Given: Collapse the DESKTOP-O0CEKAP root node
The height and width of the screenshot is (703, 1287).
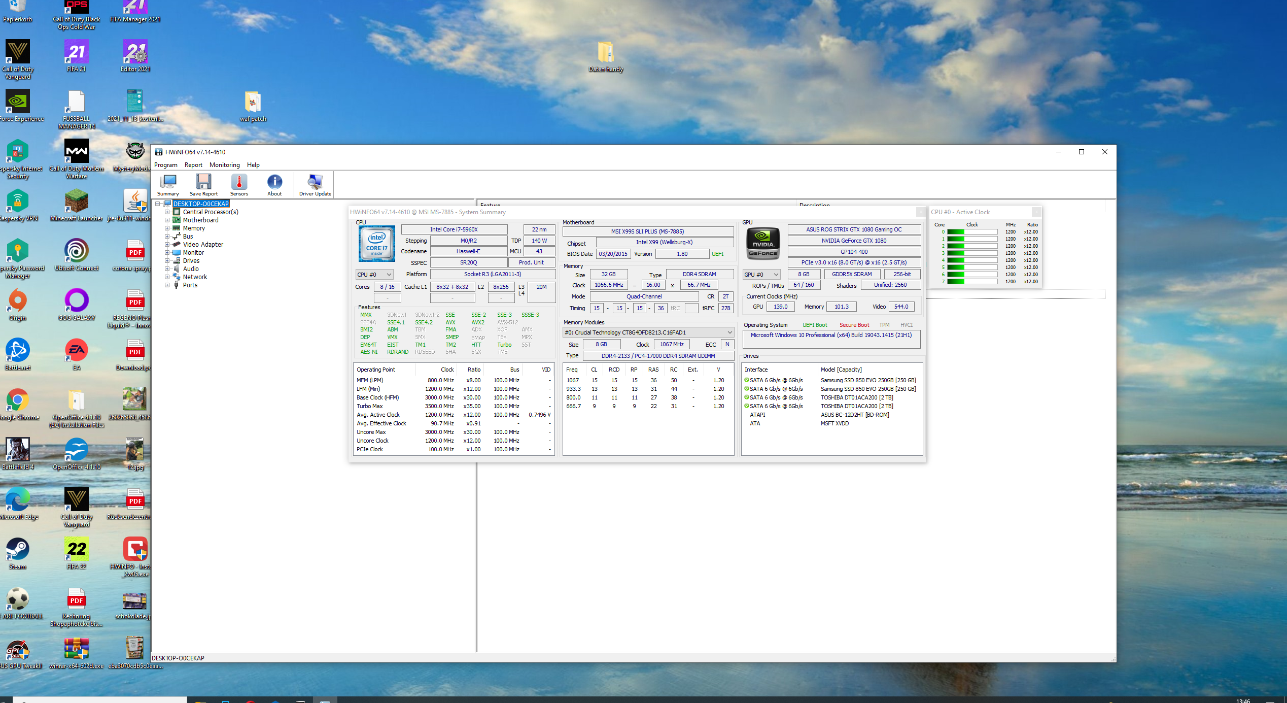Looking at the screenshot, I should point(158,204).
